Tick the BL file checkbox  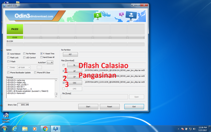coord(64,65)
